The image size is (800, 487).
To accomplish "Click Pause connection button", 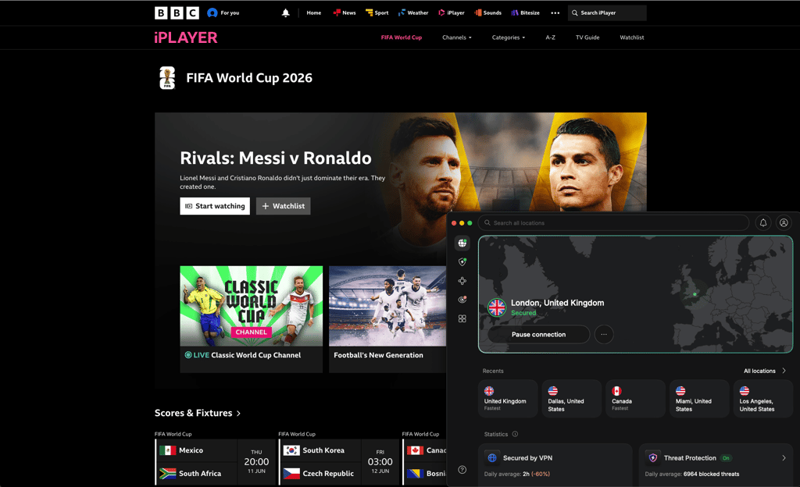I will tap(539, 334).
